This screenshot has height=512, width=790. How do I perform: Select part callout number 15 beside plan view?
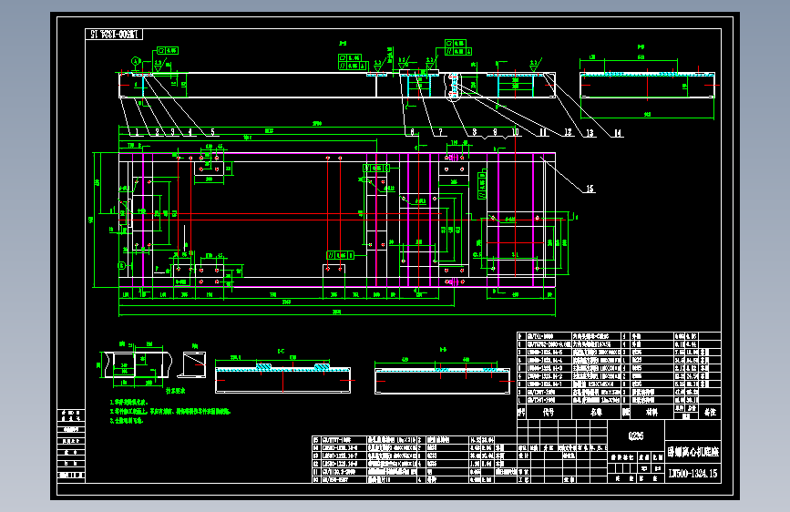[x=590, y=189]
